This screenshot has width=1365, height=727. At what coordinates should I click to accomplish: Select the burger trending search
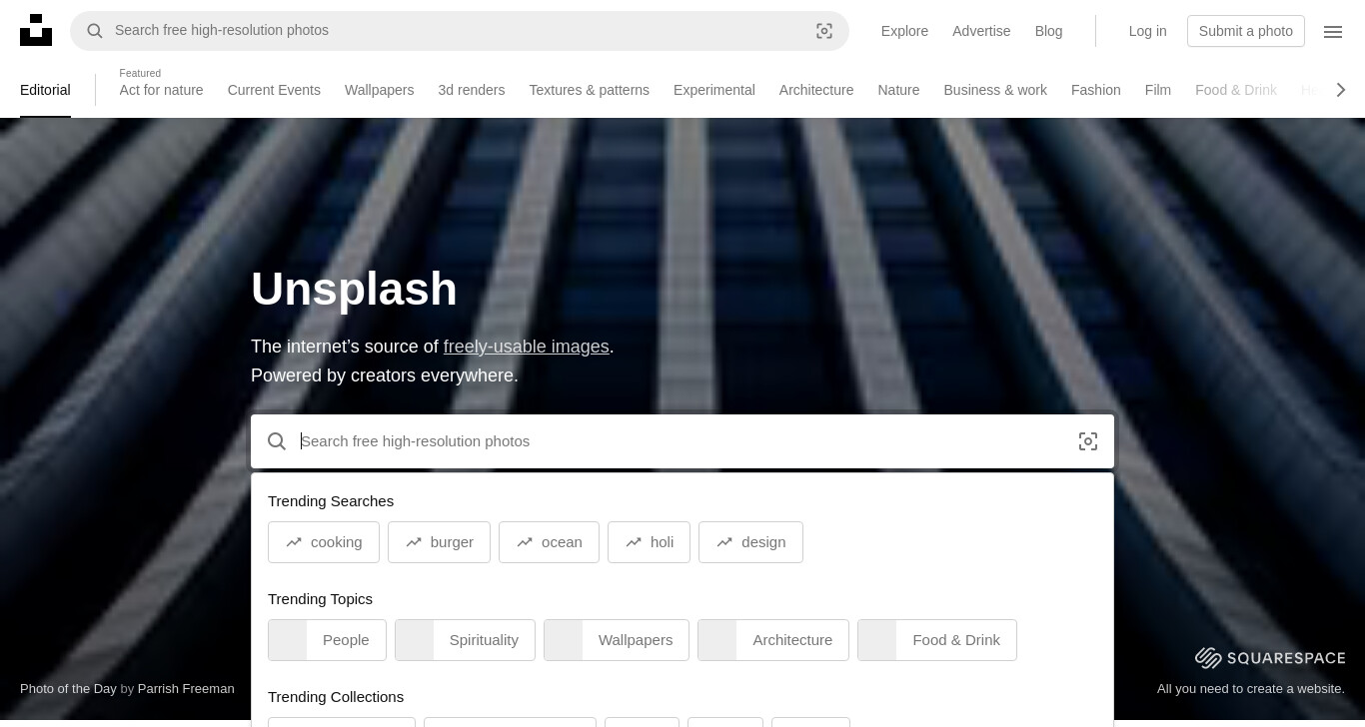click(439, 542)
